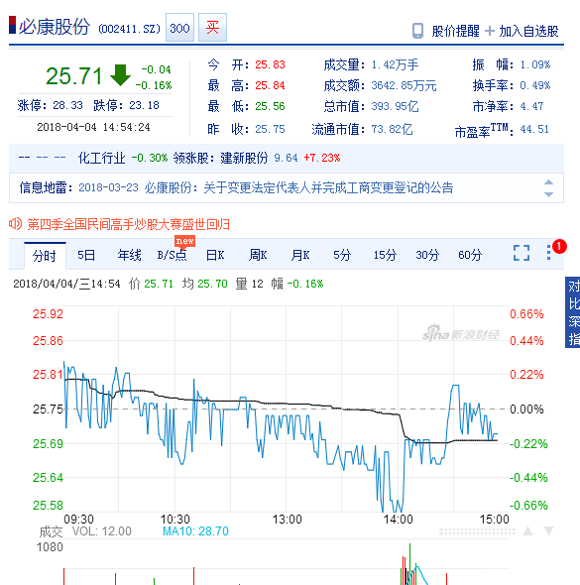Click the 股价提醒 link
580x585 pixels.
click(x=455, y=31)
